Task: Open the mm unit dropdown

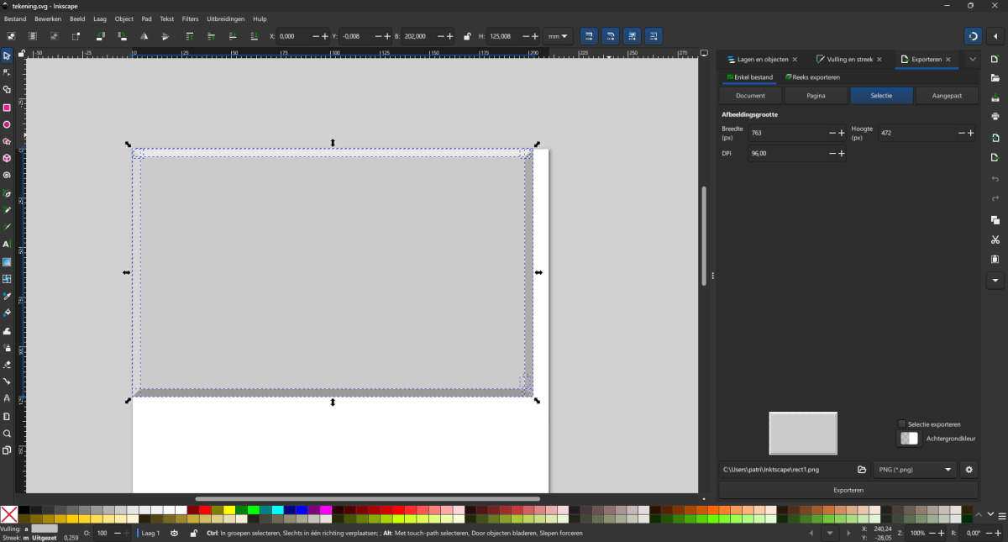Action: point(559,36)
